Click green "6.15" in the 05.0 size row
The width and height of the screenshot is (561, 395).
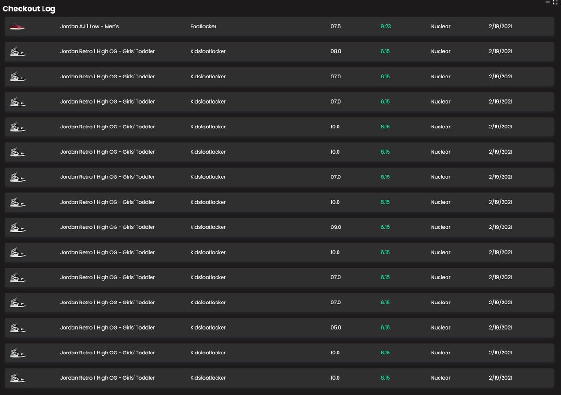(385, 327)
